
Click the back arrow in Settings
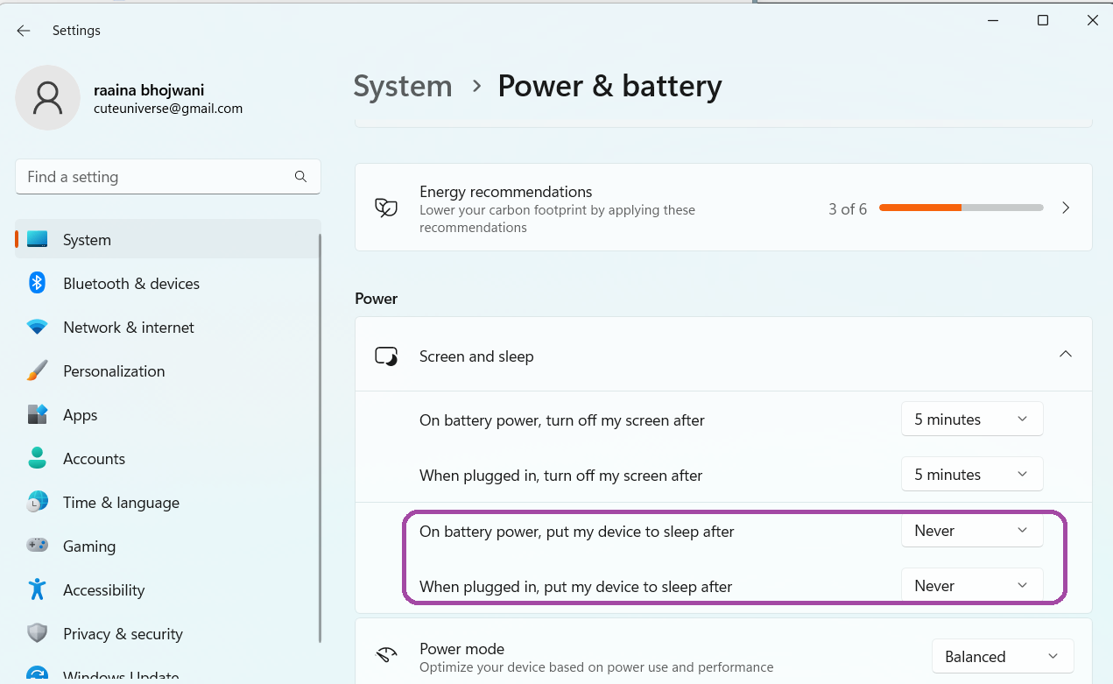[24, 31]
